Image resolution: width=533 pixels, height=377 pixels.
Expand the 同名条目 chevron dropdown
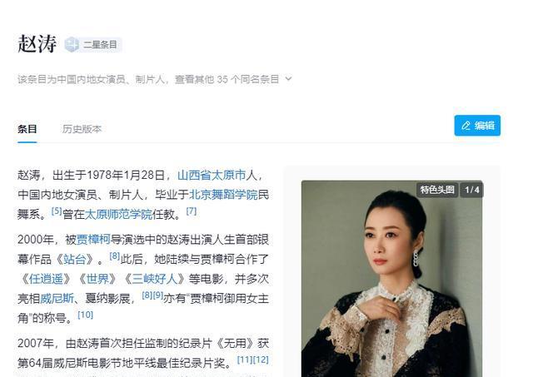tap(289, 79)
